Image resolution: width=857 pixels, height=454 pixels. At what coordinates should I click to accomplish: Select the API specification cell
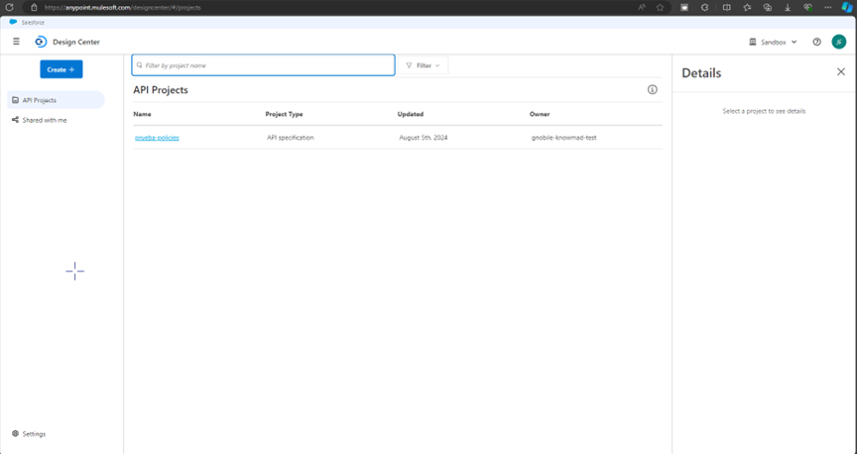pos(291,138)
